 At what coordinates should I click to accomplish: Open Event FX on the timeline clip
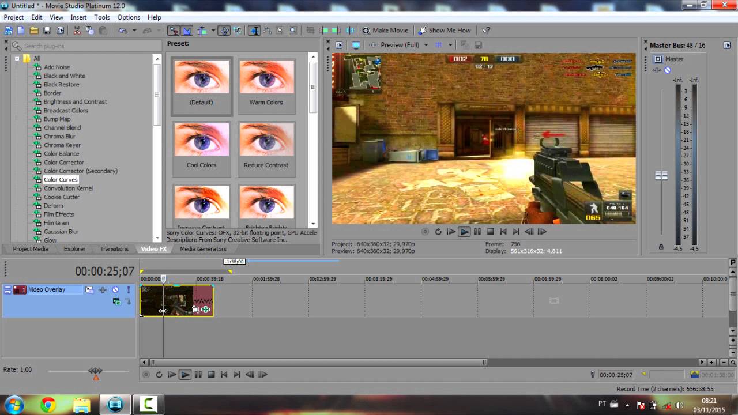click(206, 310)
